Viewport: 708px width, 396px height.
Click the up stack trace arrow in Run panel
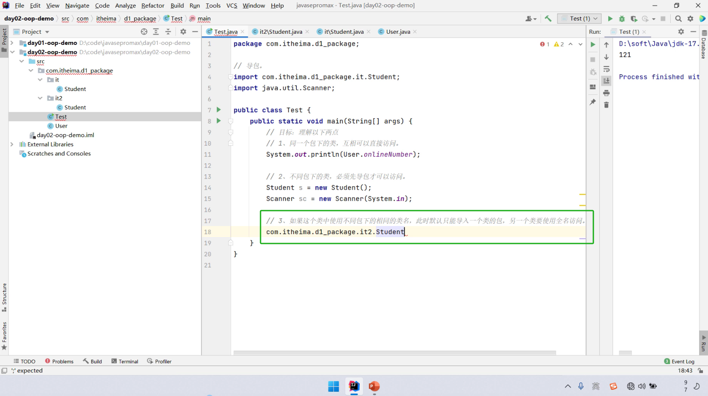[606, 45]
